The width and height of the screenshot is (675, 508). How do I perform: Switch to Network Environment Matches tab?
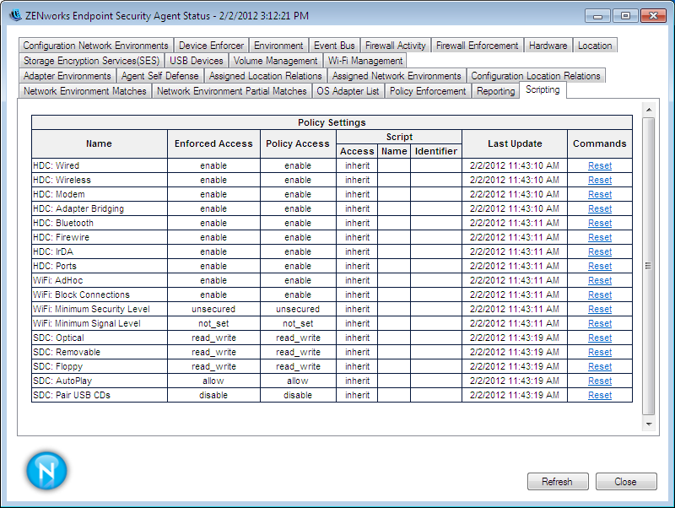[x=85, y=91]
